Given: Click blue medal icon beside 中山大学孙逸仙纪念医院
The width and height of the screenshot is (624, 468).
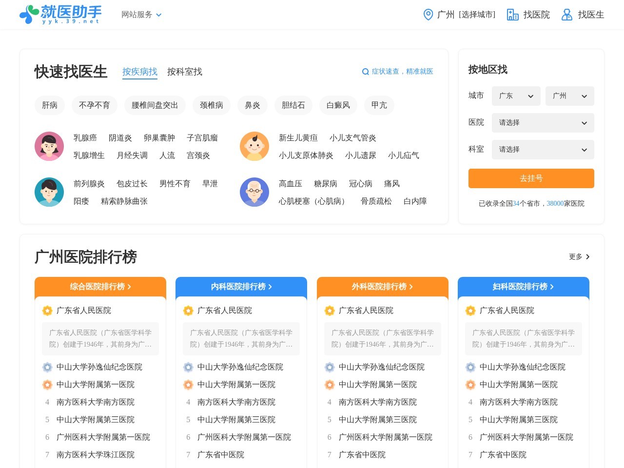Looking at the screenshot, I should tap(47, 367).
